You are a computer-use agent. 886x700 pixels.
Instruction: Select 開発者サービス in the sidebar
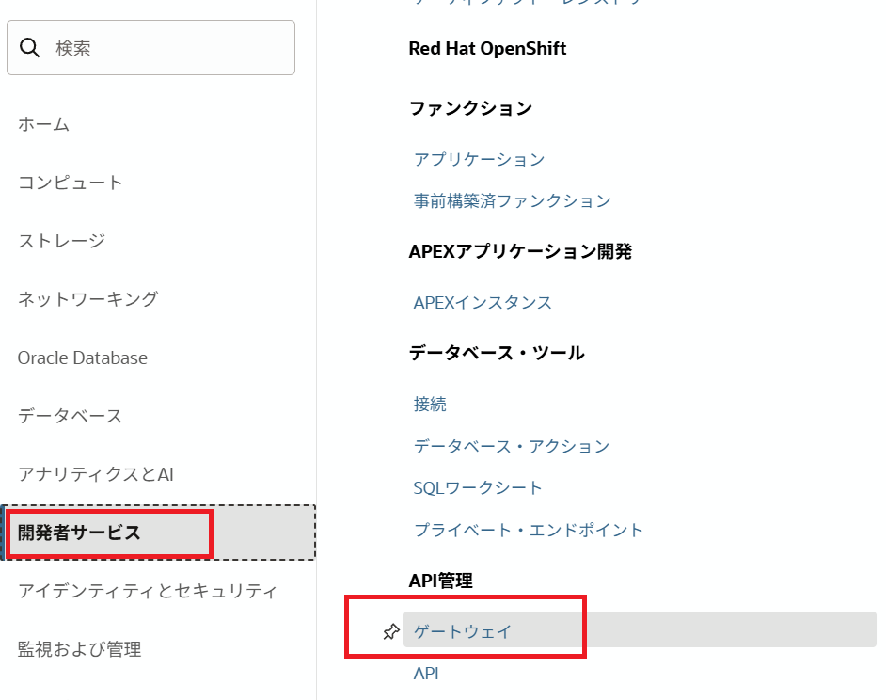pos(80,533)
